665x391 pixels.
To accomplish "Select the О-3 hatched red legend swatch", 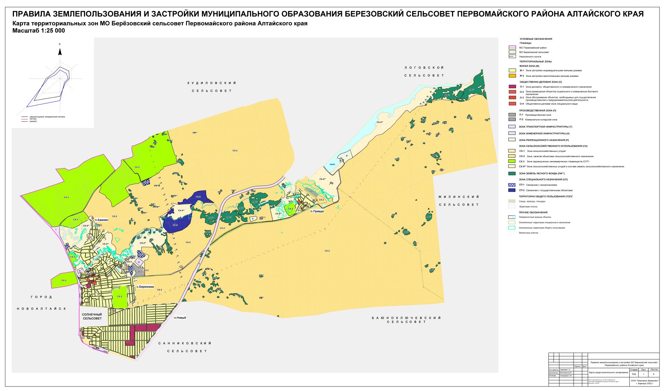I will [512, 98].
